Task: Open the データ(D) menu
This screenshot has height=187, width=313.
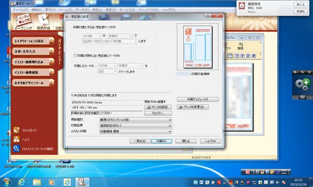Action: [82, 9]
